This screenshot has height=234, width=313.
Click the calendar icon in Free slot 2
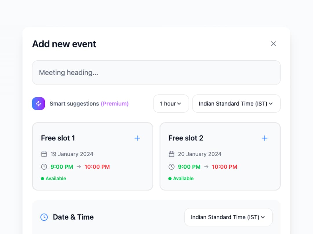172,154
